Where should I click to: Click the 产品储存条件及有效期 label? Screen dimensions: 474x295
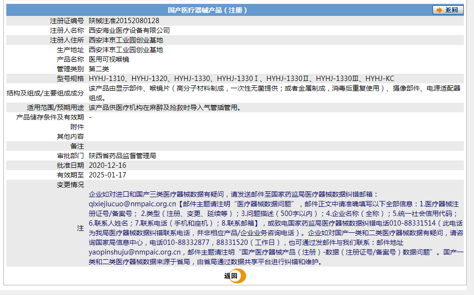click(x=50, y=117)
